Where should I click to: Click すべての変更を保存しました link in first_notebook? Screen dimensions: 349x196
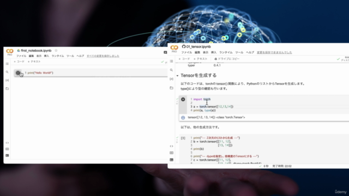pos(103,56)
